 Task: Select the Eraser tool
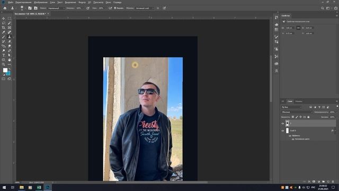click(10, 41)
